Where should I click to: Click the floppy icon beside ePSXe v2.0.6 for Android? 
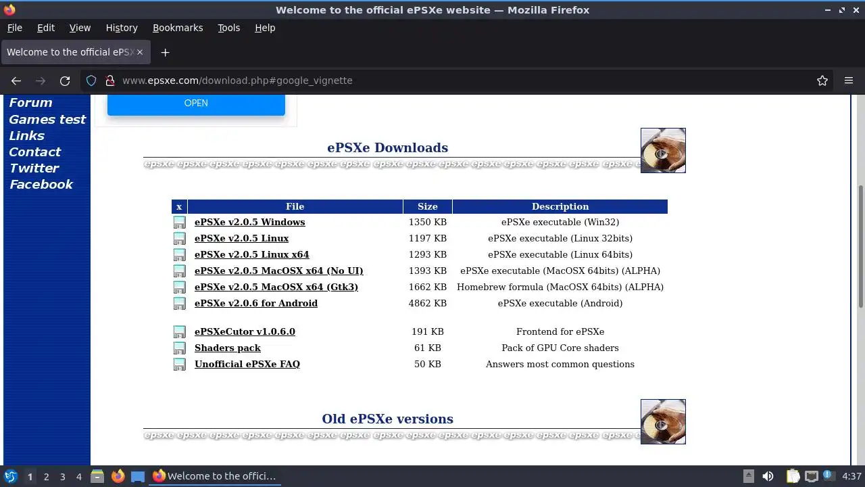click(179, 303)
